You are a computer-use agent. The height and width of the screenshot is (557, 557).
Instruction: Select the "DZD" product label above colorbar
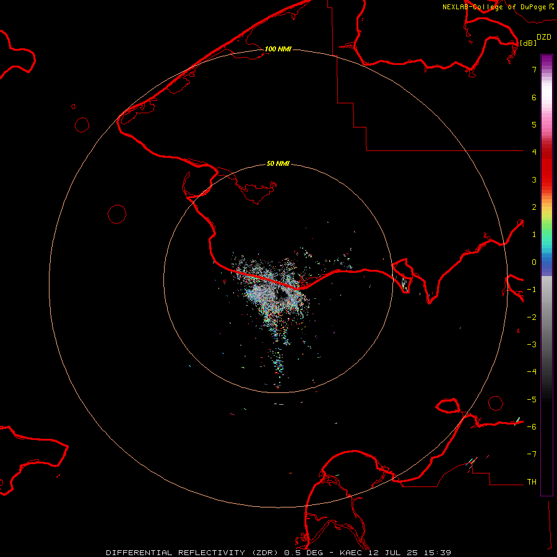click(544, 37)
